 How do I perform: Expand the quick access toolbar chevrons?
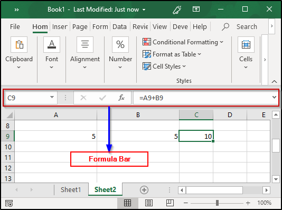tap(16, 9)
